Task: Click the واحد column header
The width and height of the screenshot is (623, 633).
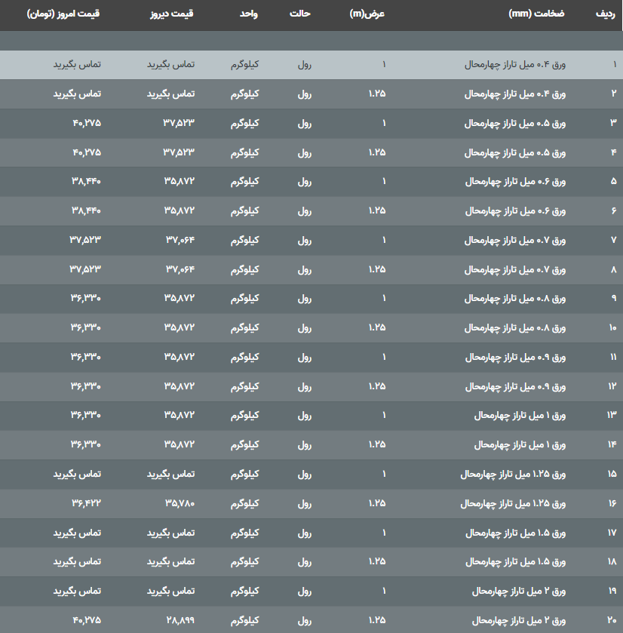Action: click(x=248, y=14)
